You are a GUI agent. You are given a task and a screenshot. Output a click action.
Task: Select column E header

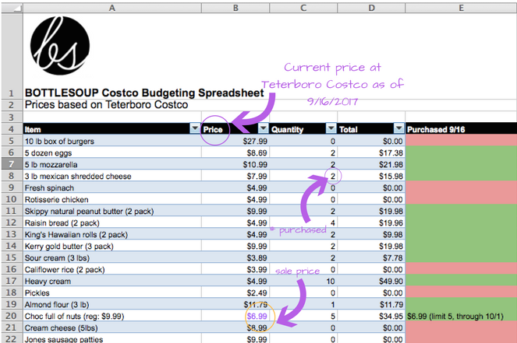(x=461, y=8)
